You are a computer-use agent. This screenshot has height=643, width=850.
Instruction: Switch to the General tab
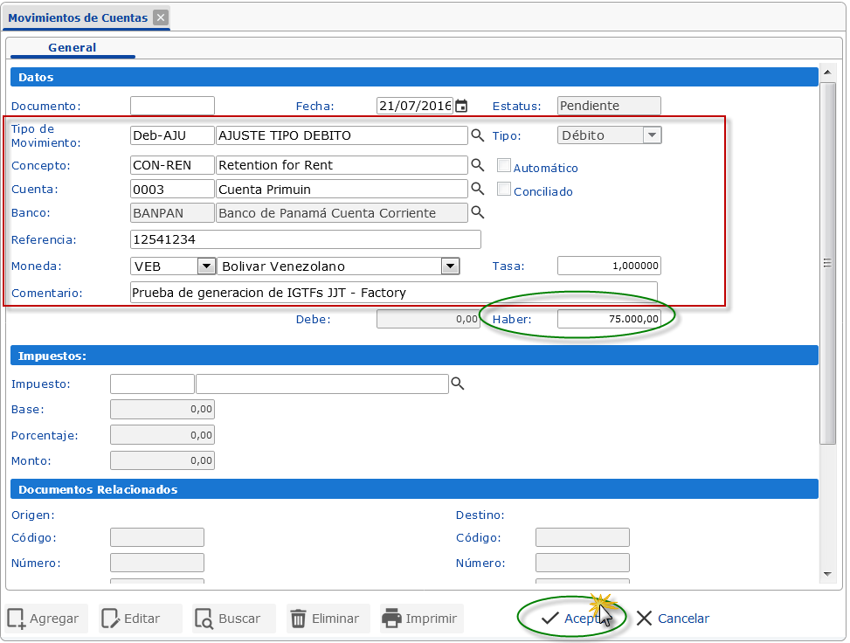72,48
